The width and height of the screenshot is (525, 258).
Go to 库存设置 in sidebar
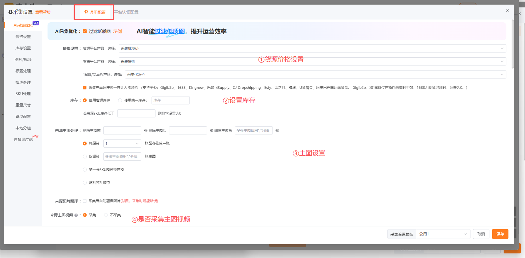coord(23,48)
